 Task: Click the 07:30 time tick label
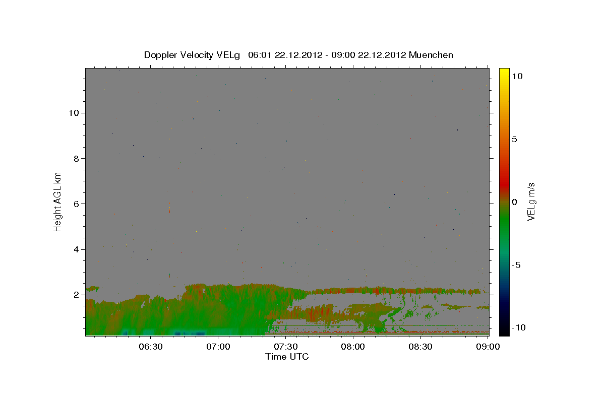[x=286, y=347]
